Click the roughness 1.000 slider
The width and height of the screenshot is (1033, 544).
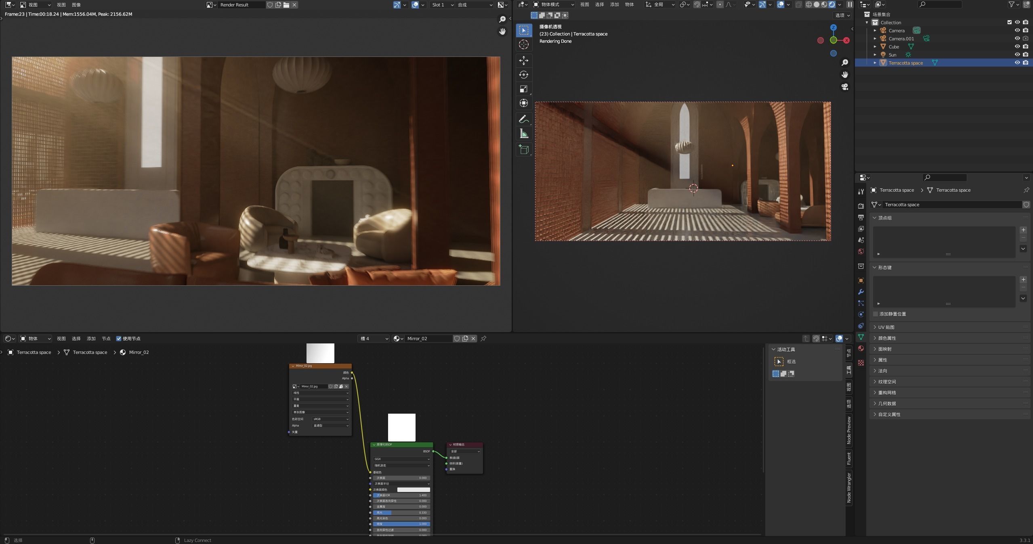[402, 524]
